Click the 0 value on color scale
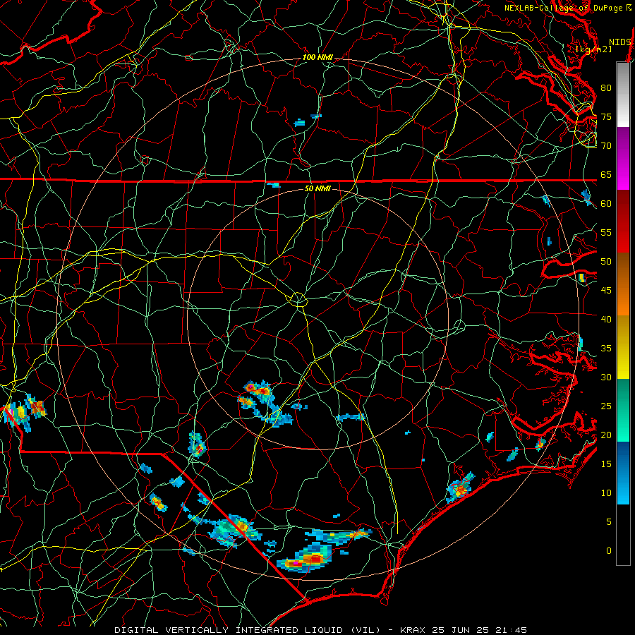This screenshot has height=635, width=635. (x=609, y=550)
